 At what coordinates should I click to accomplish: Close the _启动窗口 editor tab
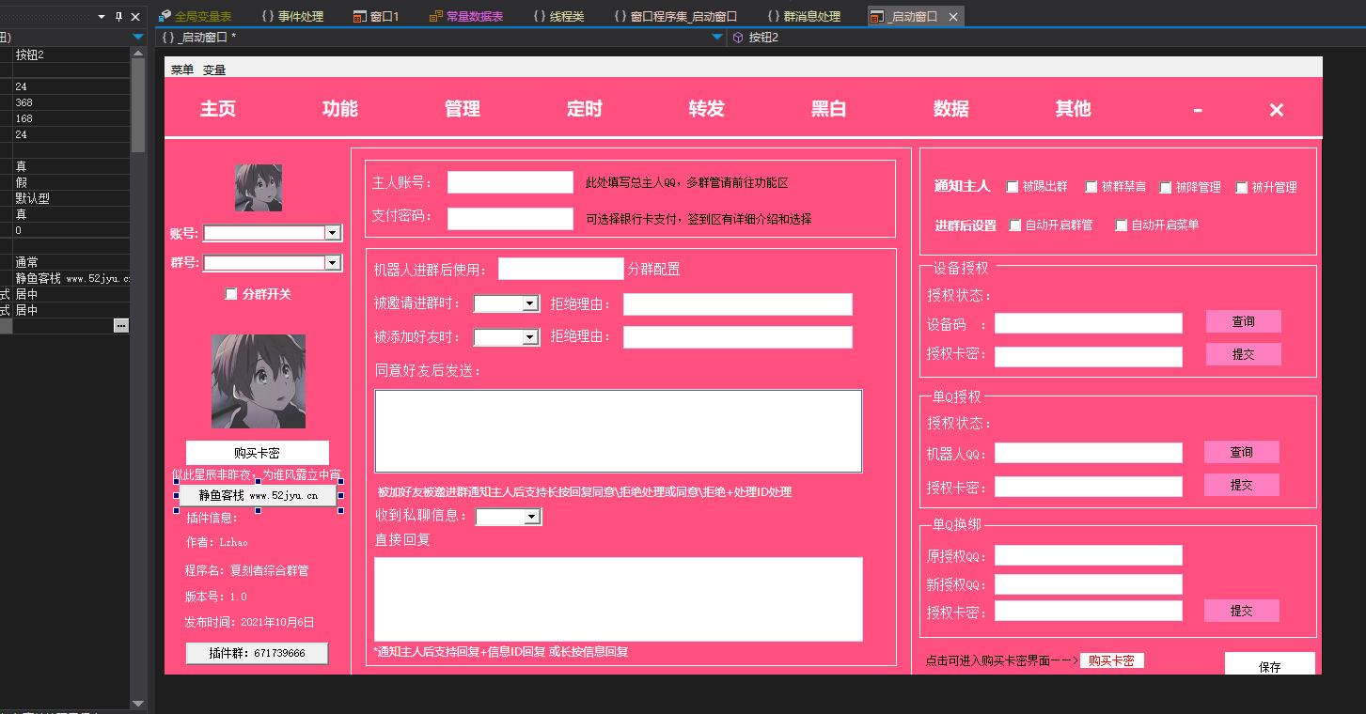click(953, 17)
